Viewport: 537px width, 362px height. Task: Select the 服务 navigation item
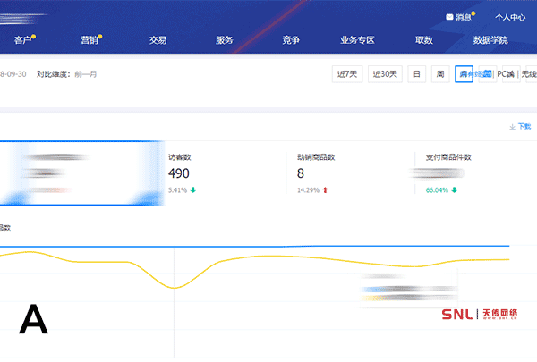(224, 40)
